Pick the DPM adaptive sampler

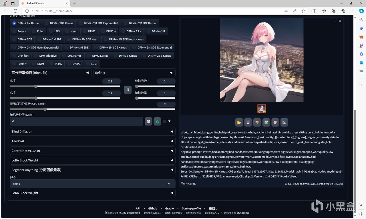click(45, 56)
